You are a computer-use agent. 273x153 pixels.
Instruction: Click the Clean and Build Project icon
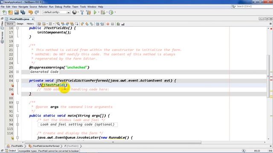(88, 12)
